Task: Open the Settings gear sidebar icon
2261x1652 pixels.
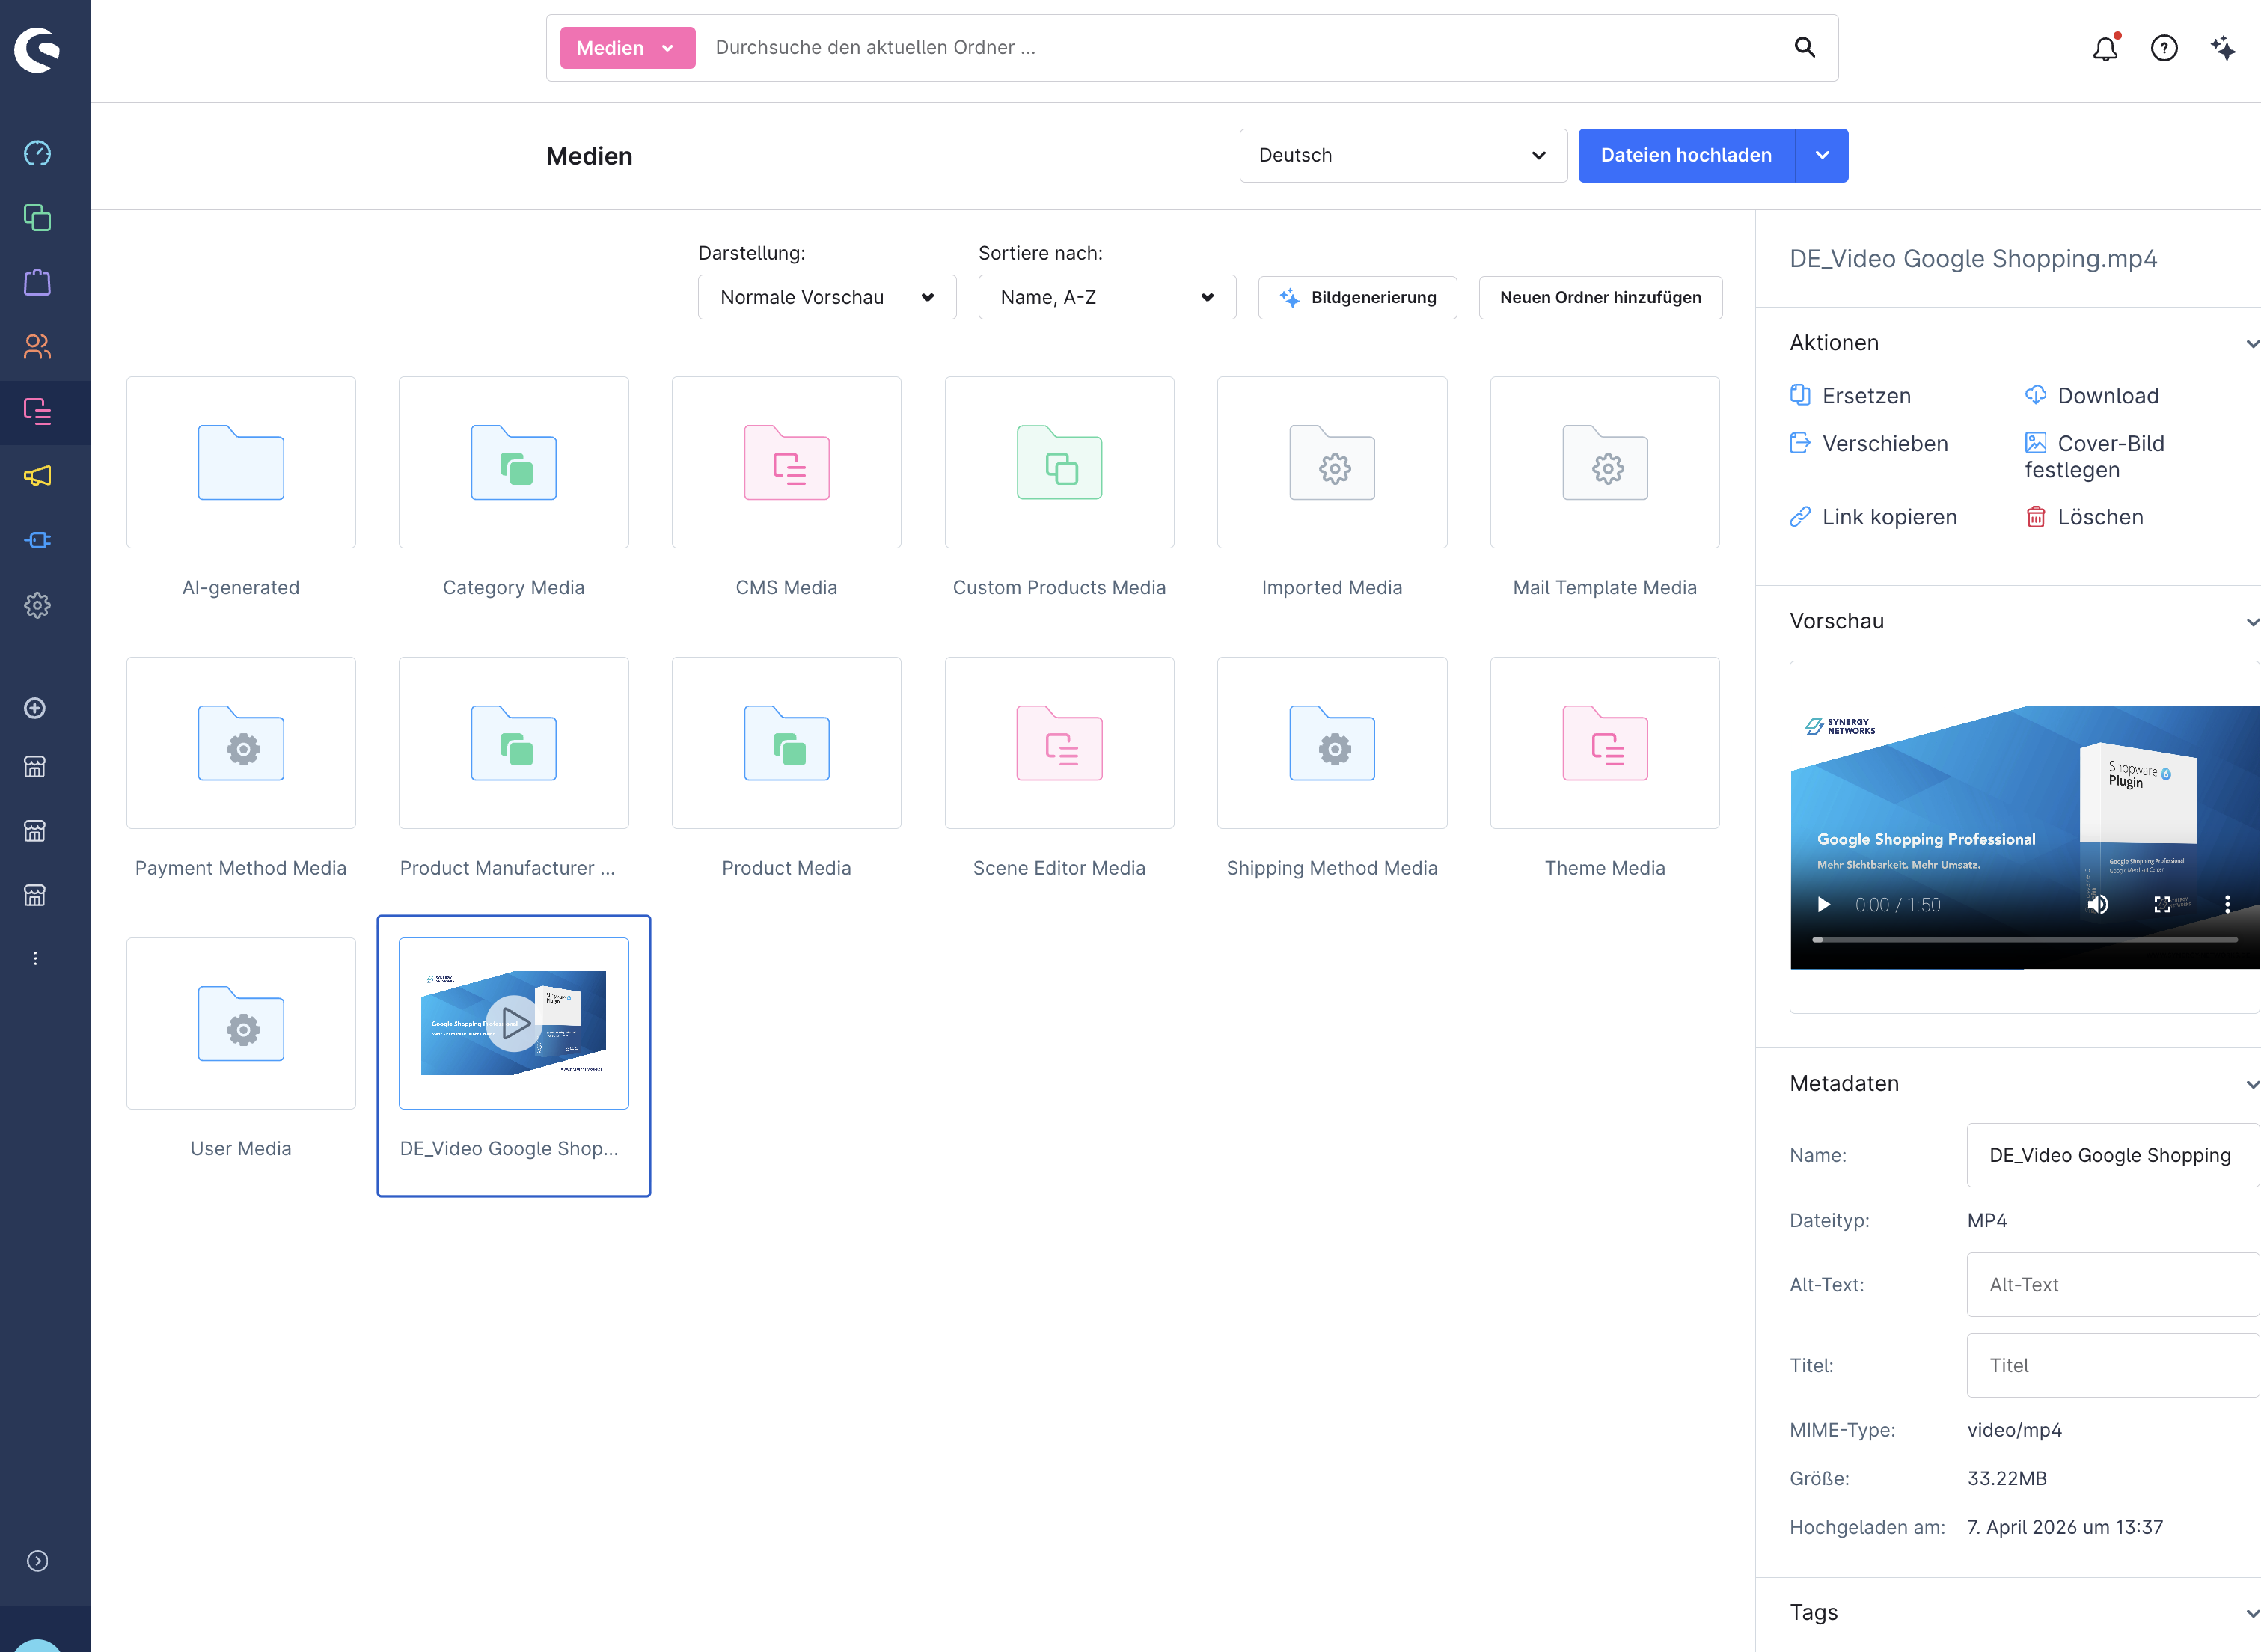Action: (37, 605)
